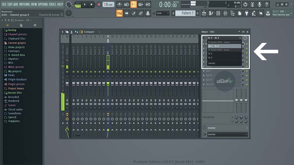Toggle link multilink to controllers icon
The image size is (294, 165).
pyautogui.click(x=141, y=13)
